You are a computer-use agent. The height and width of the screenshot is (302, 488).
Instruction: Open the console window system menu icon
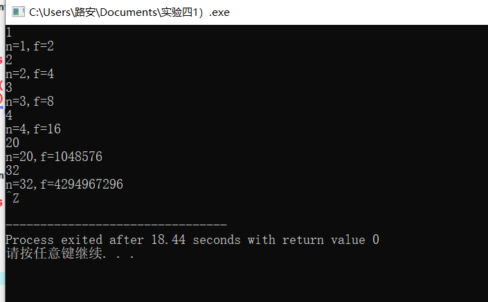tap(19, 12)
